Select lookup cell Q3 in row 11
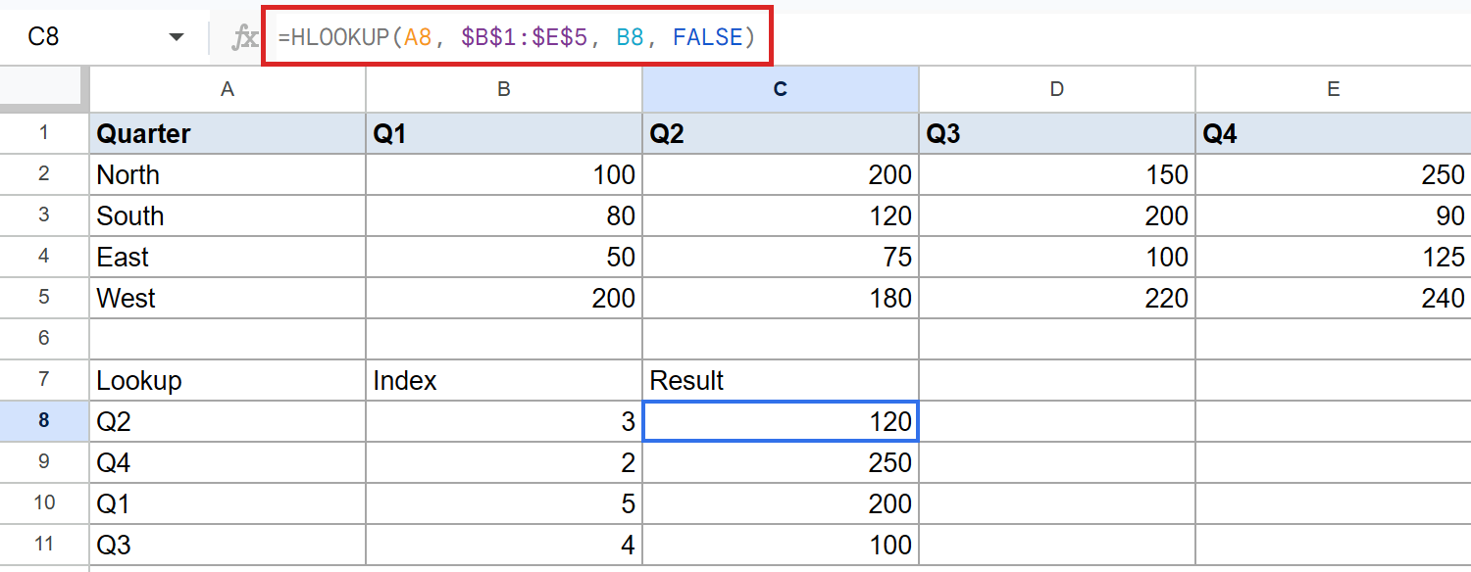This screenshot has height=572, width=1471. pos(228,545)
